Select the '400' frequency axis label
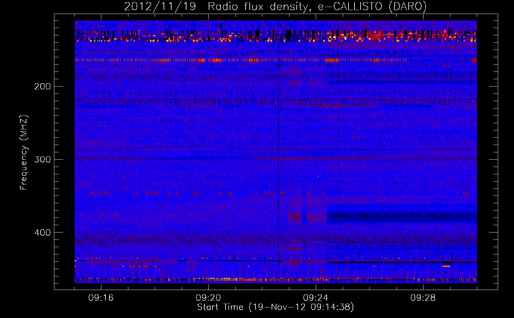The image size is (514, 318). 43,233
